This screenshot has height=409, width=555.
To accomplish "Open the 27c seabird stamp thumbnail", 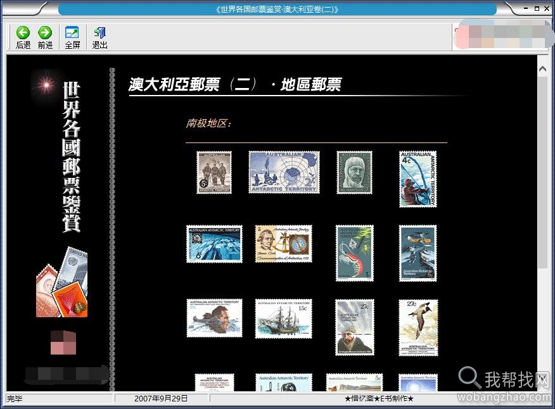I will tap(418, 327).
